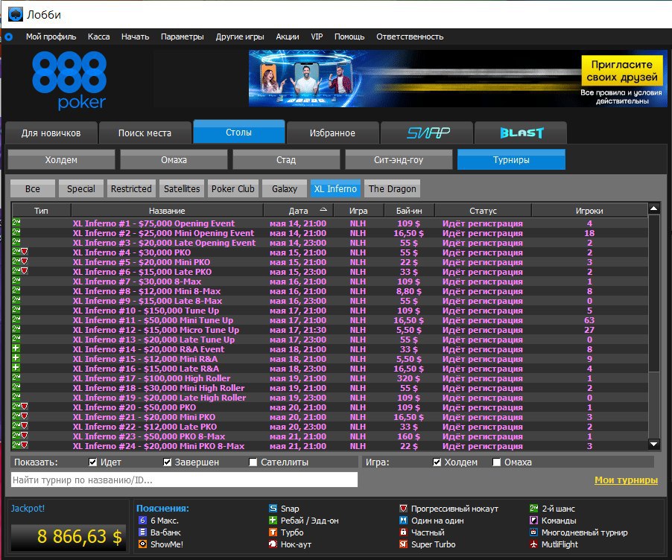Open the Поиск места tab
672x560 pixels.
pyautogui.click(x=145, y=133)
